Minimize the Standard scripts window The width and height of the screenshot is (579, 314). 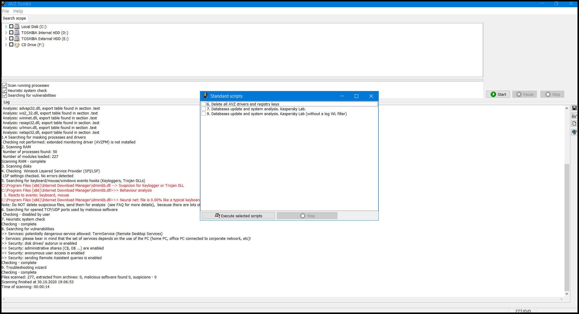(x=342, y=96)
